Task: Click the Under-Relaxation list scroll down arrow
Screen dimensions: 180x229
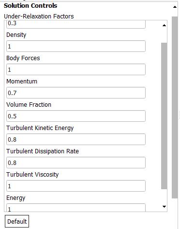Action: click(x=164, y=207)
